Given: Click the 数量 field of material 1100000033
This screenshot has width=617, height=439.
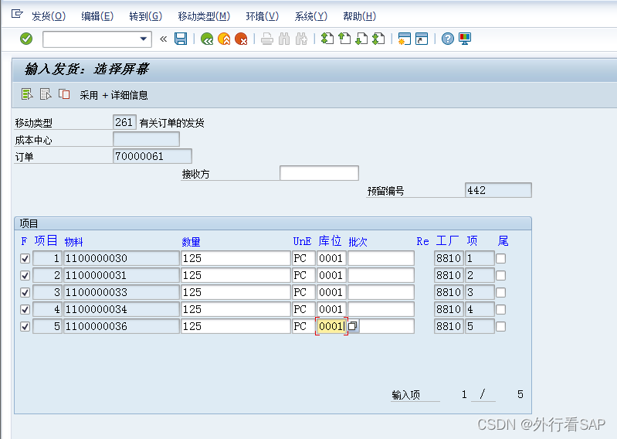Looking at the screenshot, I should pos(236,292).
